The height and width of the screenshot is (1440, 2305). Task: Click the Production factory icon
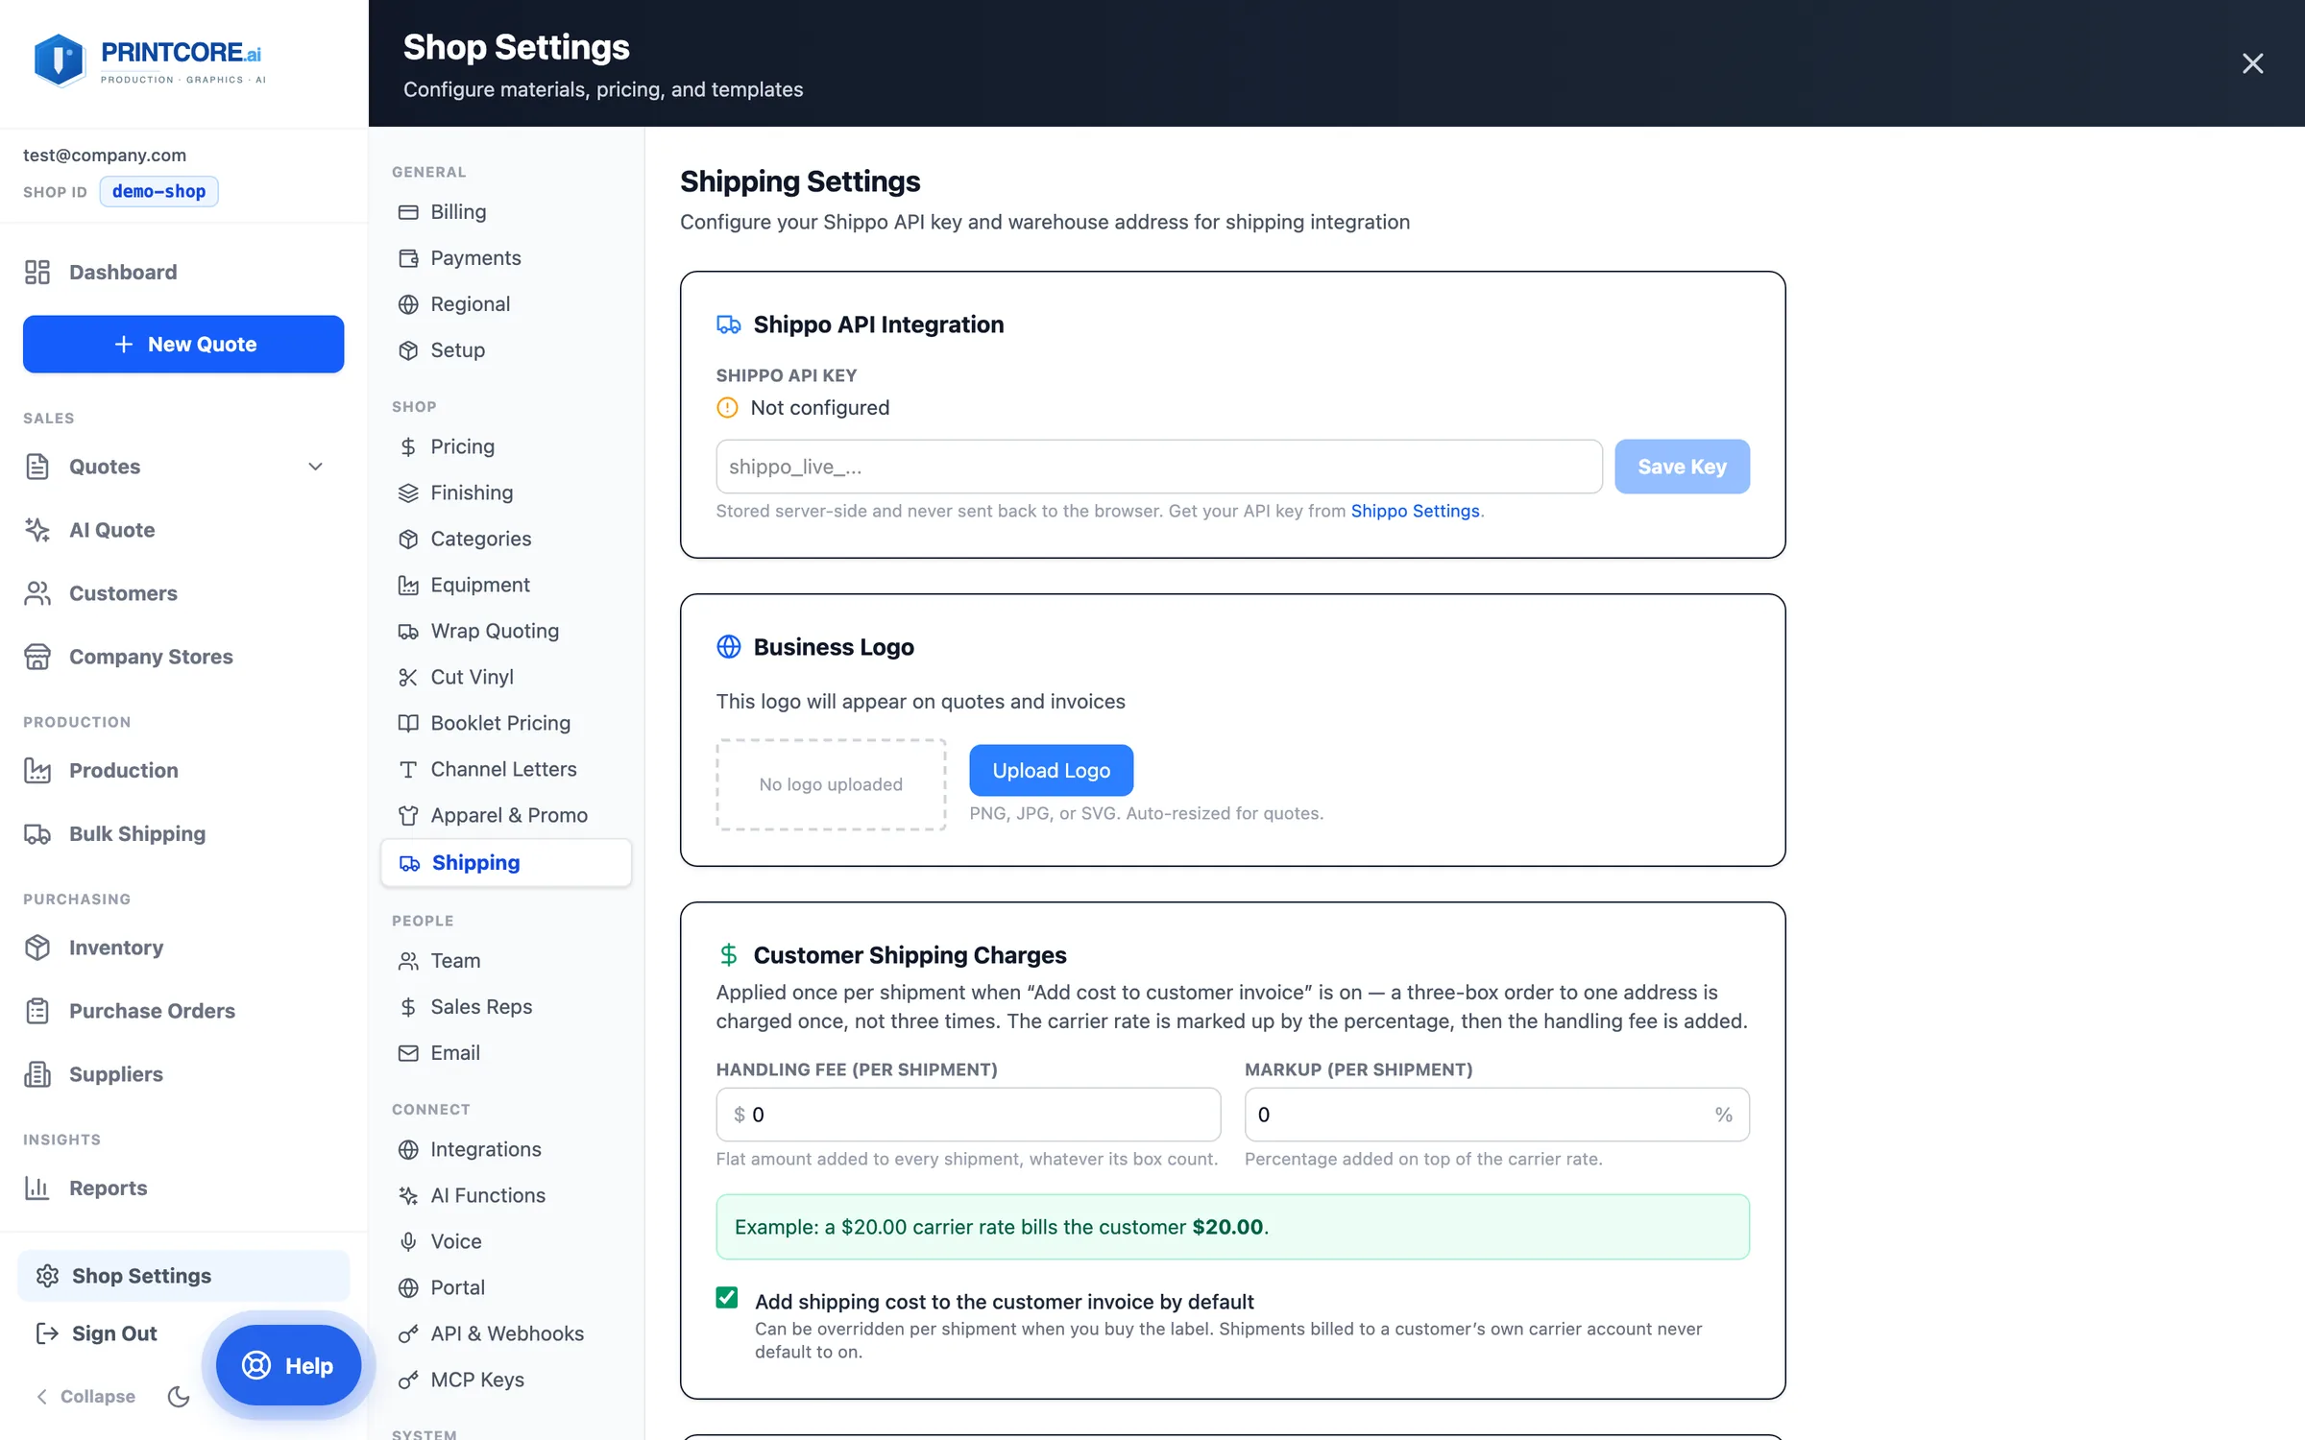tap(37, 770)
